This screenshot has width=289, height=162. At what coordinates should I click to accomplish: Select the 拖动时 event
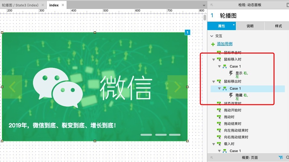click(x=229, y=117)
